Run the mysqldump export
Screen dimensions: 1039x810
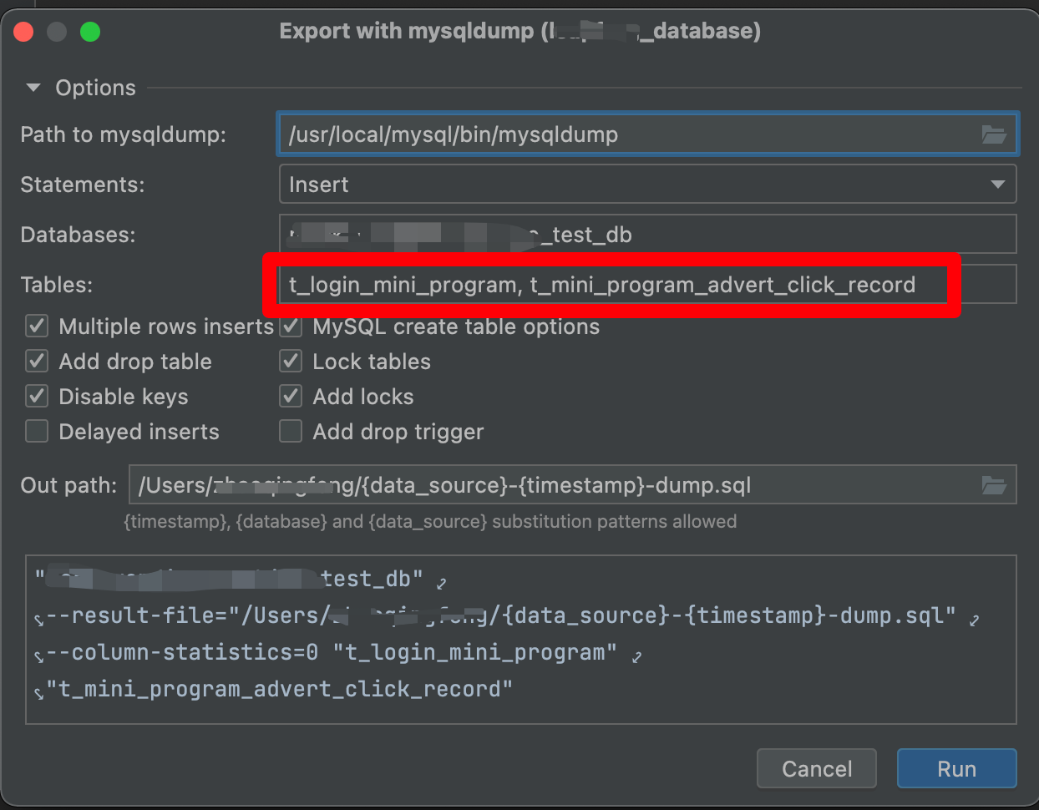(x=956, y=768)
